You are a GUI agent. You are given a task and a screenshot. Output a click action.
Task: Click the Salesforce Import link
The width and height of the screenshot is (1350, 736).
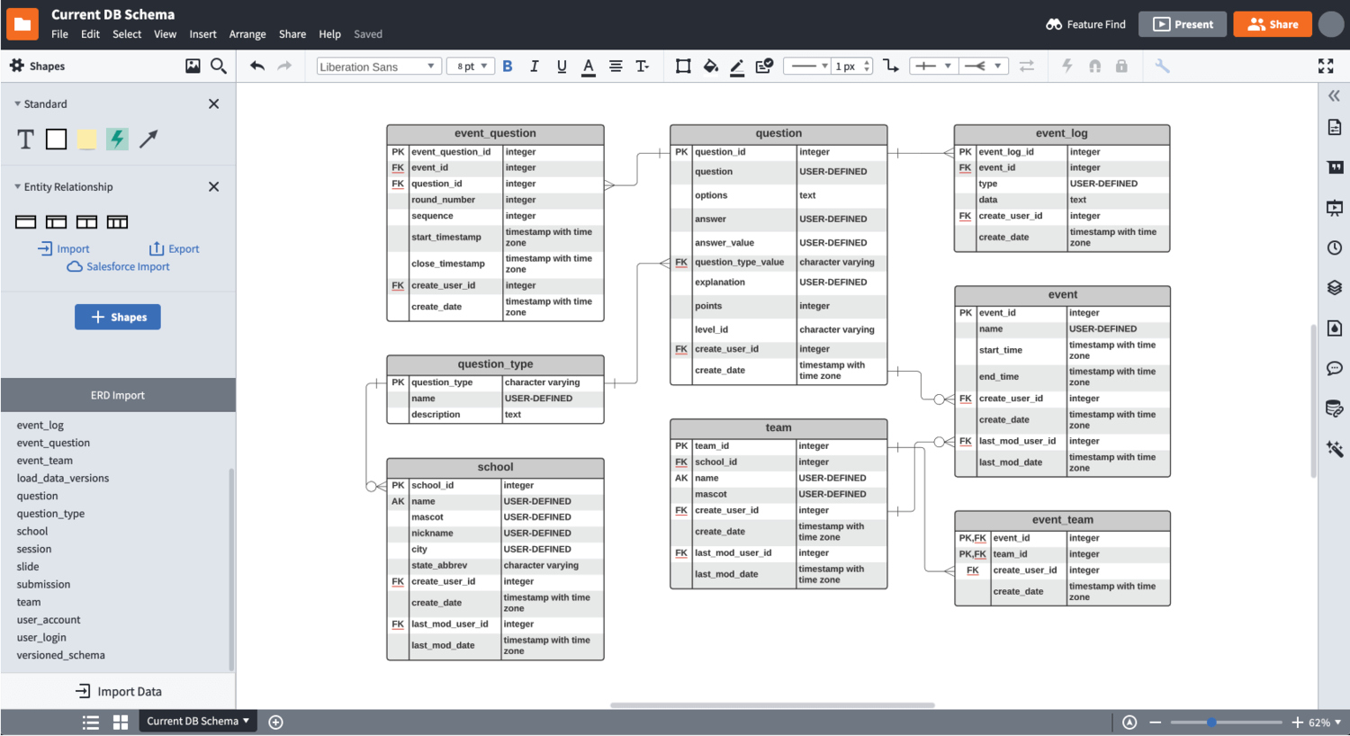pos(127,266)
